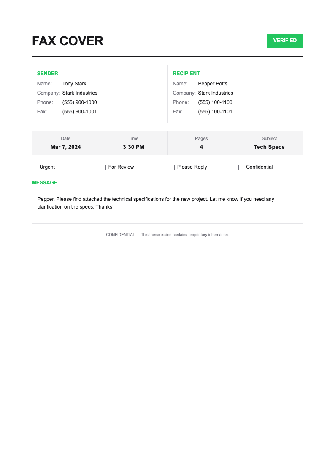Click the FAX COVER title heading
Screen dimensions: 335x475
pyautogui.click(x=68, y=41)
